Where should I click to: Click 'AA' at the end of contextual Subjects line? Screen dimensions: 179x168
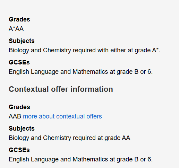point(126,138)
